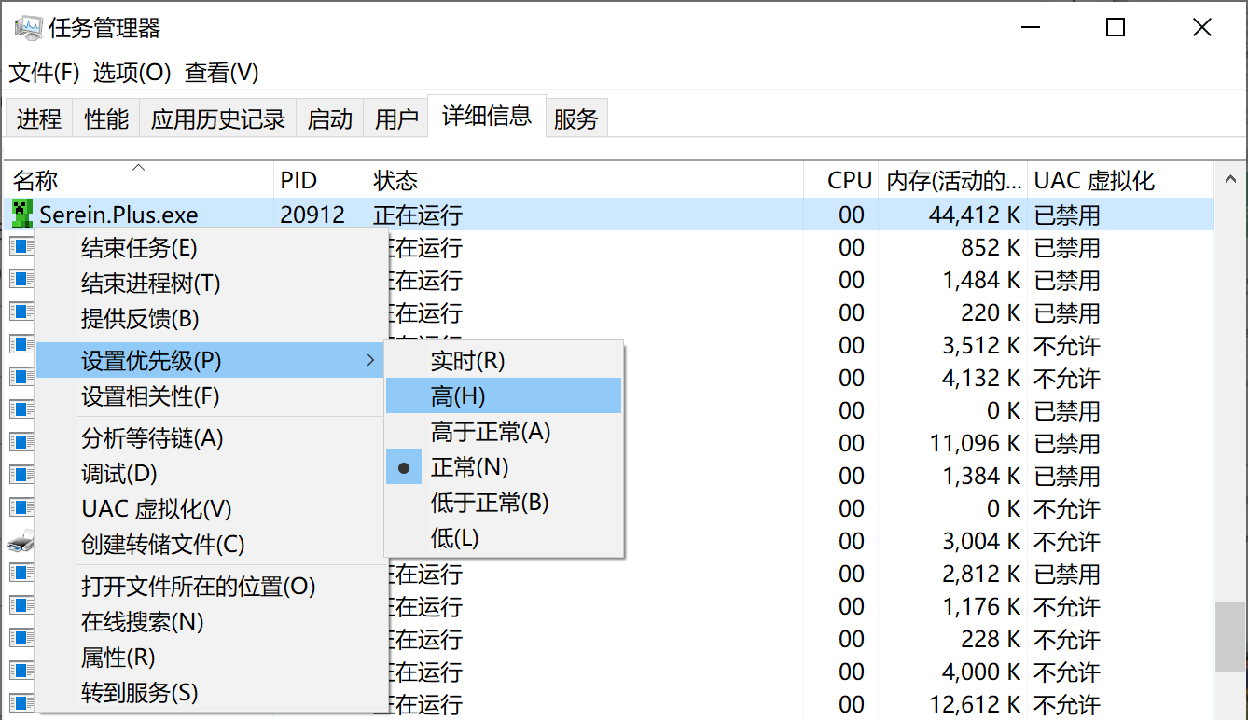
Task: Click the memory value 1,384 K
Action: tap(982, 477)
